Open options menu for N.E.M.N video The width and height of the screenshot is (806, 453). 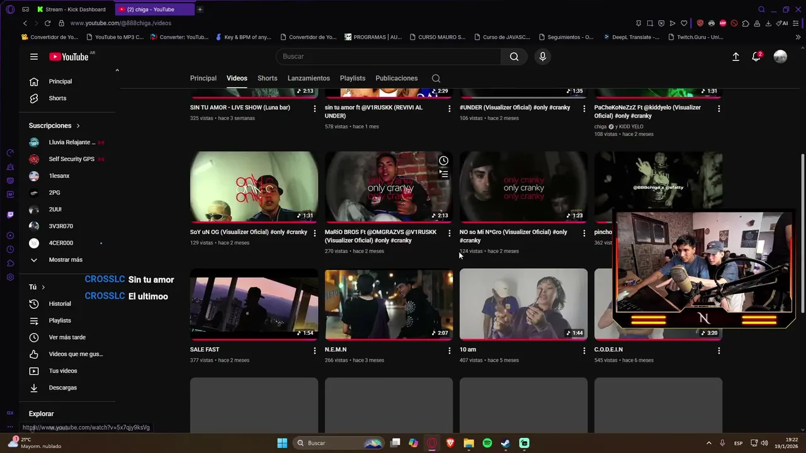coord(449,350)
